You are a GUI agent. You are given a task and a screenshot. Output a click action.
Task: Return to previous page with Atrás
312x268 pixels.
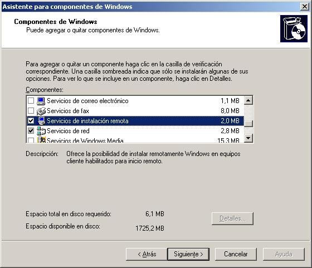point(147,254)
